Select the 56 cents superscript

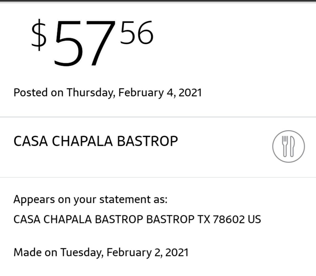137,33
